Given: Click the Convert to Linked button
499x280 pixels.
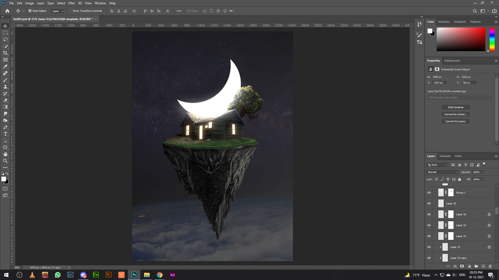Looking at the screenshot, I should tap(455, 114).
